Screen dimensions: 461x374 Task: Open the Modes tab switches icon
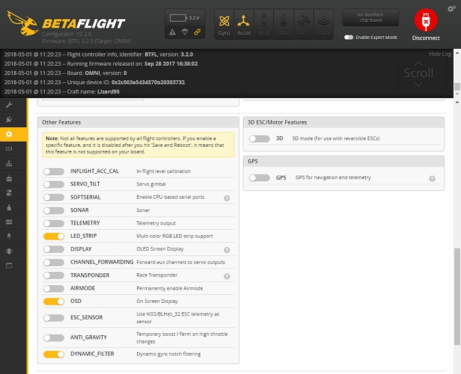tap(9, 193)
